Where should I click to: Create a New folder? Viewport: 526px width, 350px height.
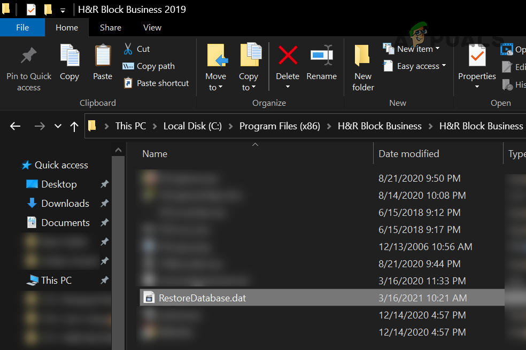[363, 68]
